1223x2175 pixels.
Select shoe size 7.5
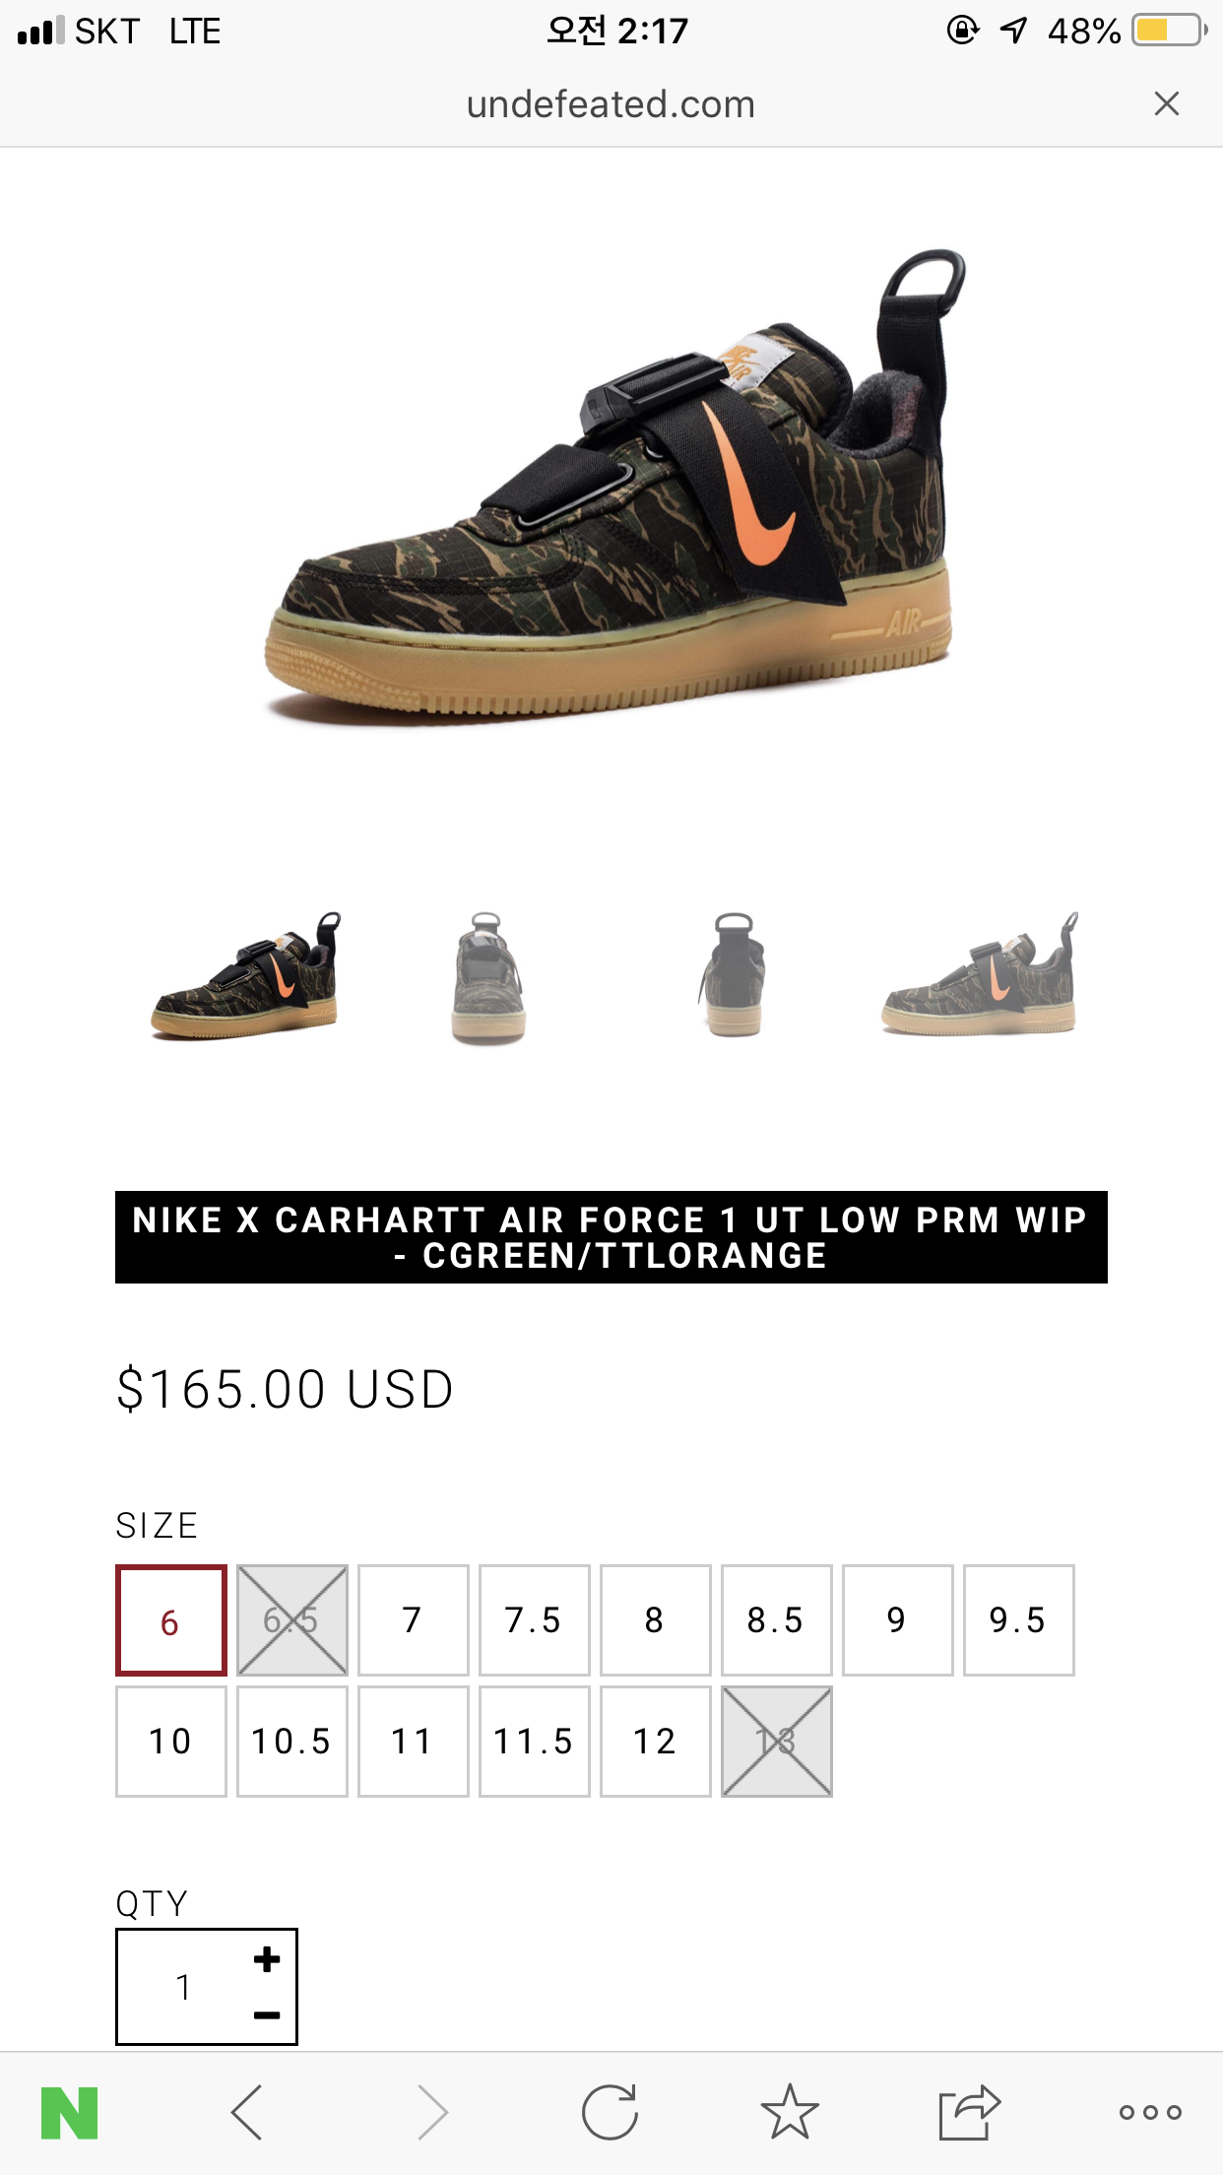click(x=535, y=1620)
